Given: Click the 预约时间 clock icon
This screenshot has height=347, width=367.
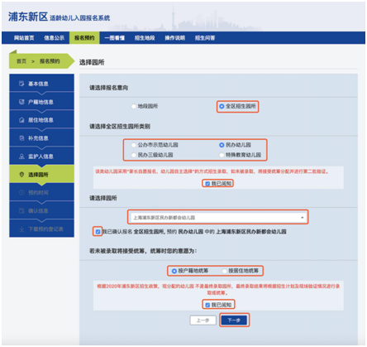Looking at the screenshot, I should [21, 192].
